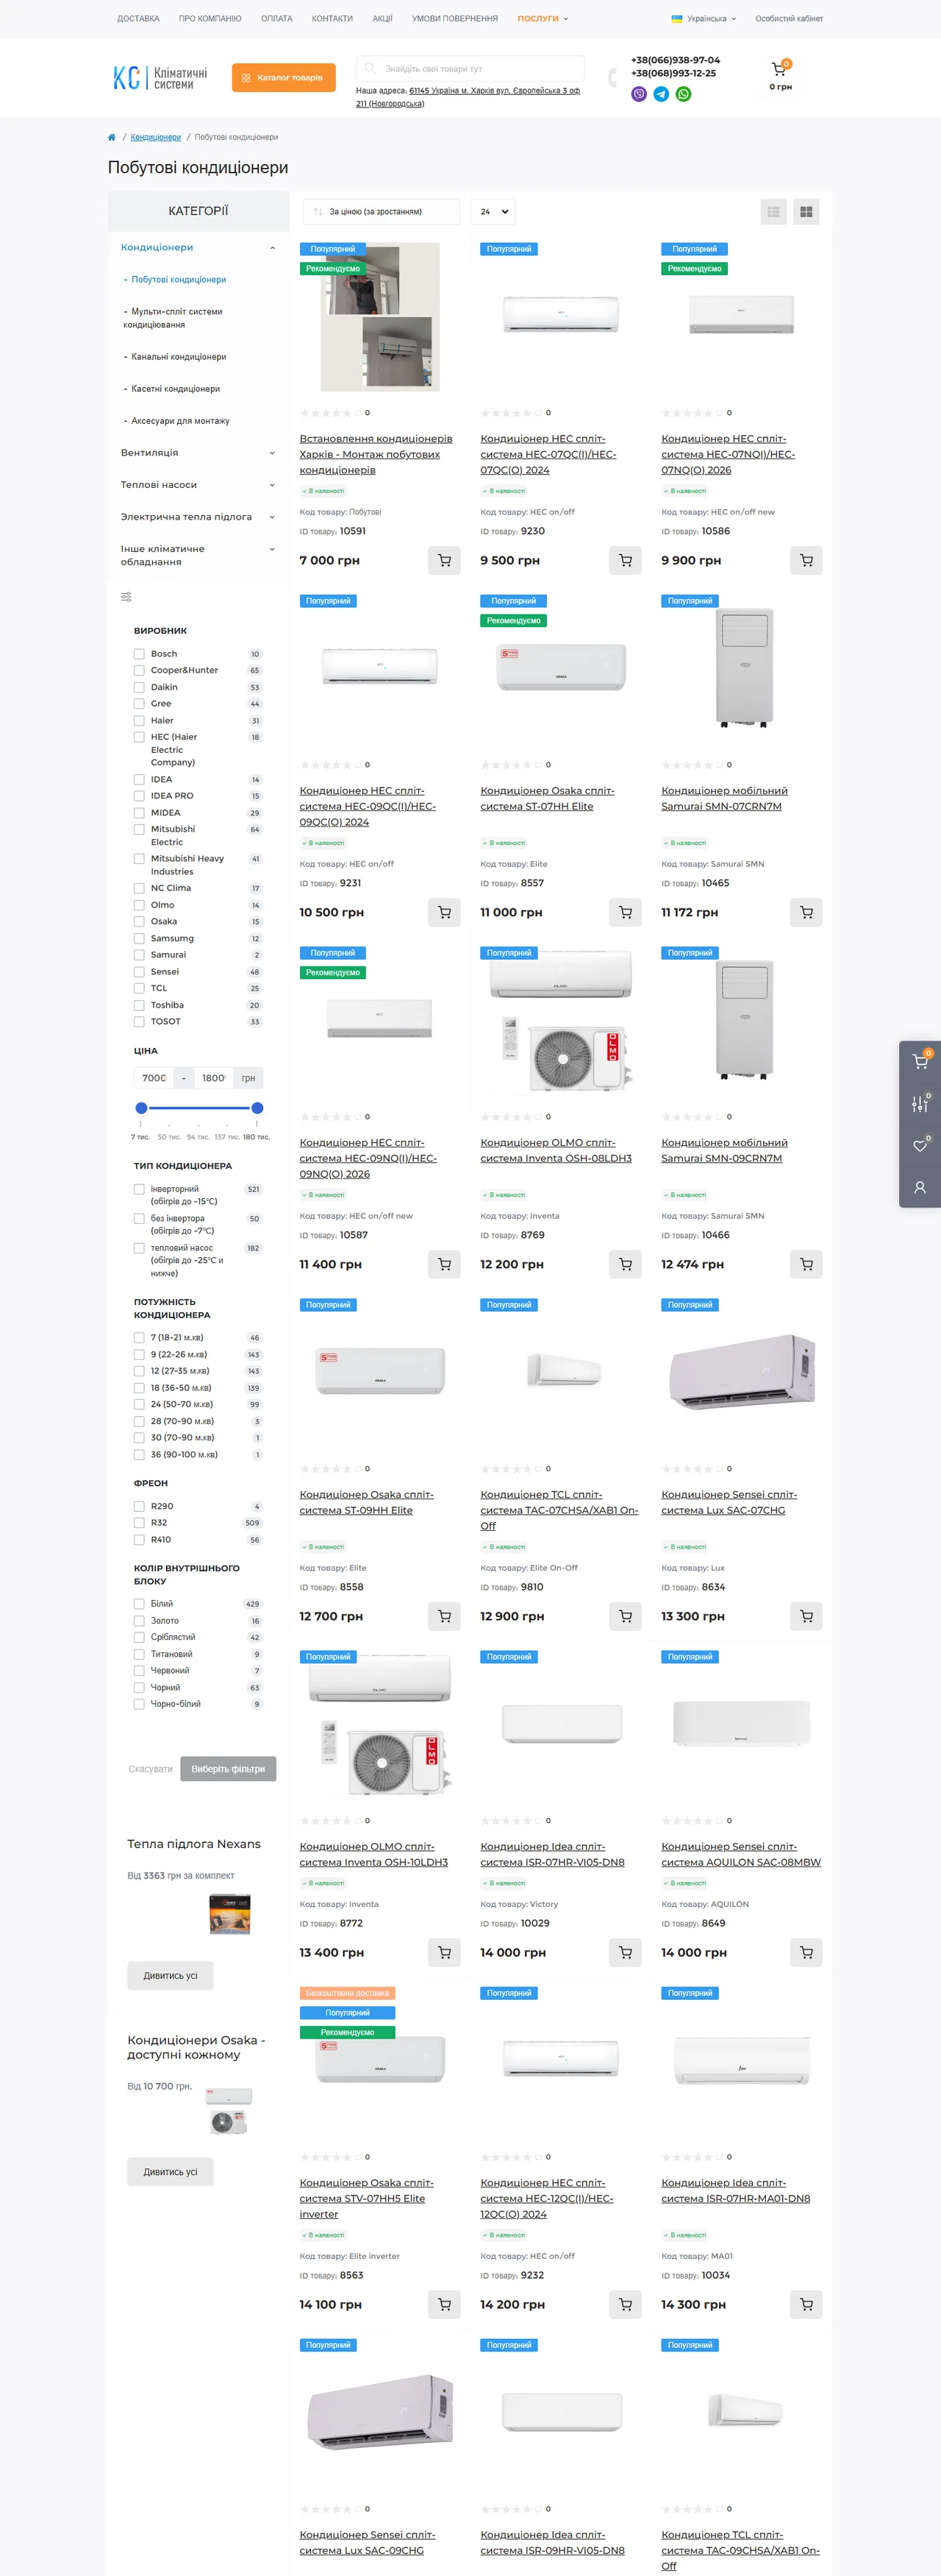Open УМОВИ ПОВЕРНЕННЯ menu item
The height and width of the screenshot is (2576, 941).
coord(454,18)
